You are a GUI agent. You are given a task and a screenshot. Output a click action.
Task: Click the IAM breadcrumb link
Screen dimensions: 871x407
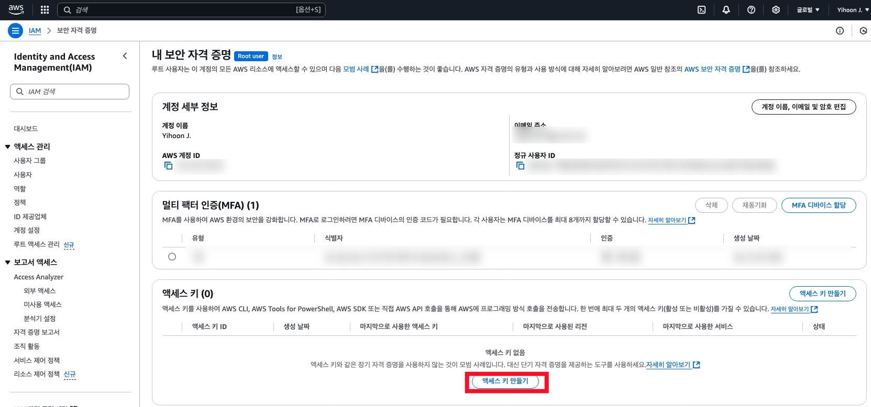pyautogui.click(x=35, y=31)
